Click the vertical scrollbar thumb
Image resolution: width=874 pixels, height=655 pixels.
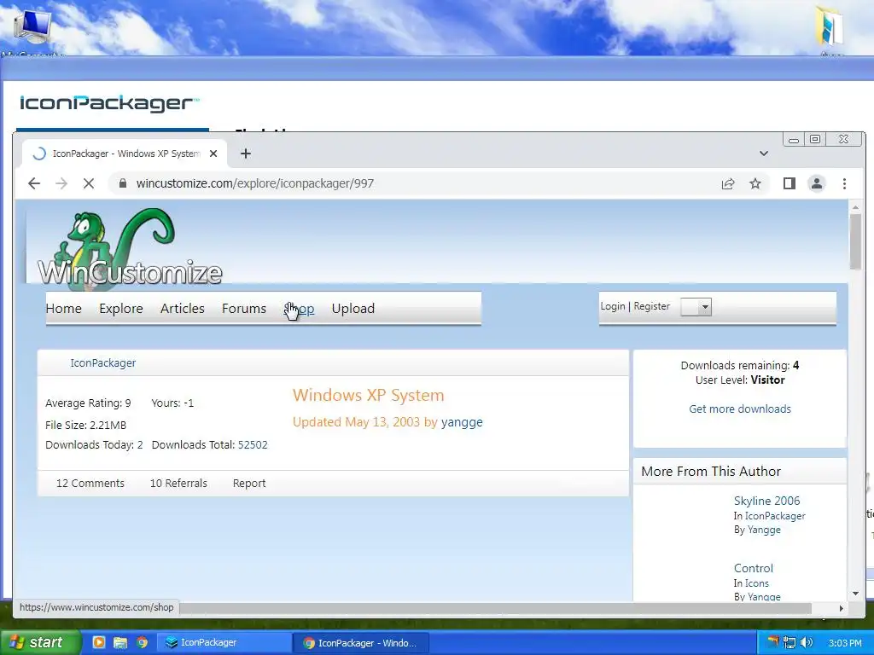tap(855, 241)
